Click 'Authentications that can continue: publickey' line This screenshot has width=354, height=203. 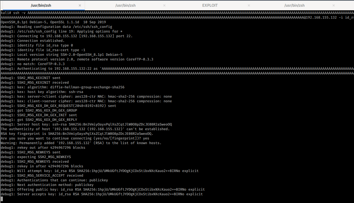[54, 180]
